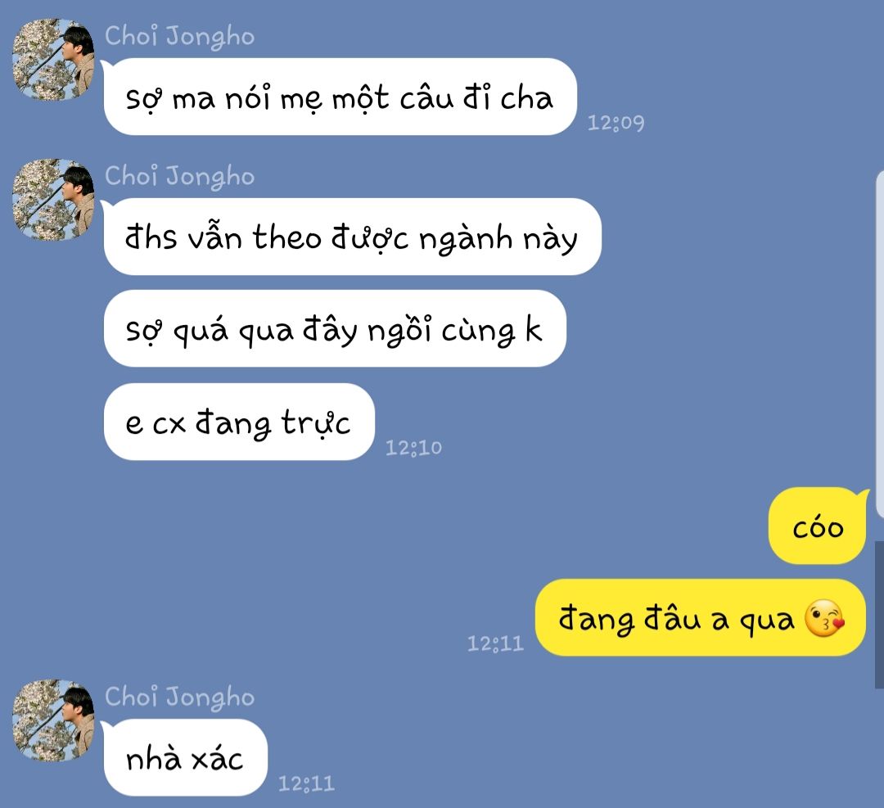Select the 'đhs vẫn theo được ngành này' bubble

tap(352, 237)
